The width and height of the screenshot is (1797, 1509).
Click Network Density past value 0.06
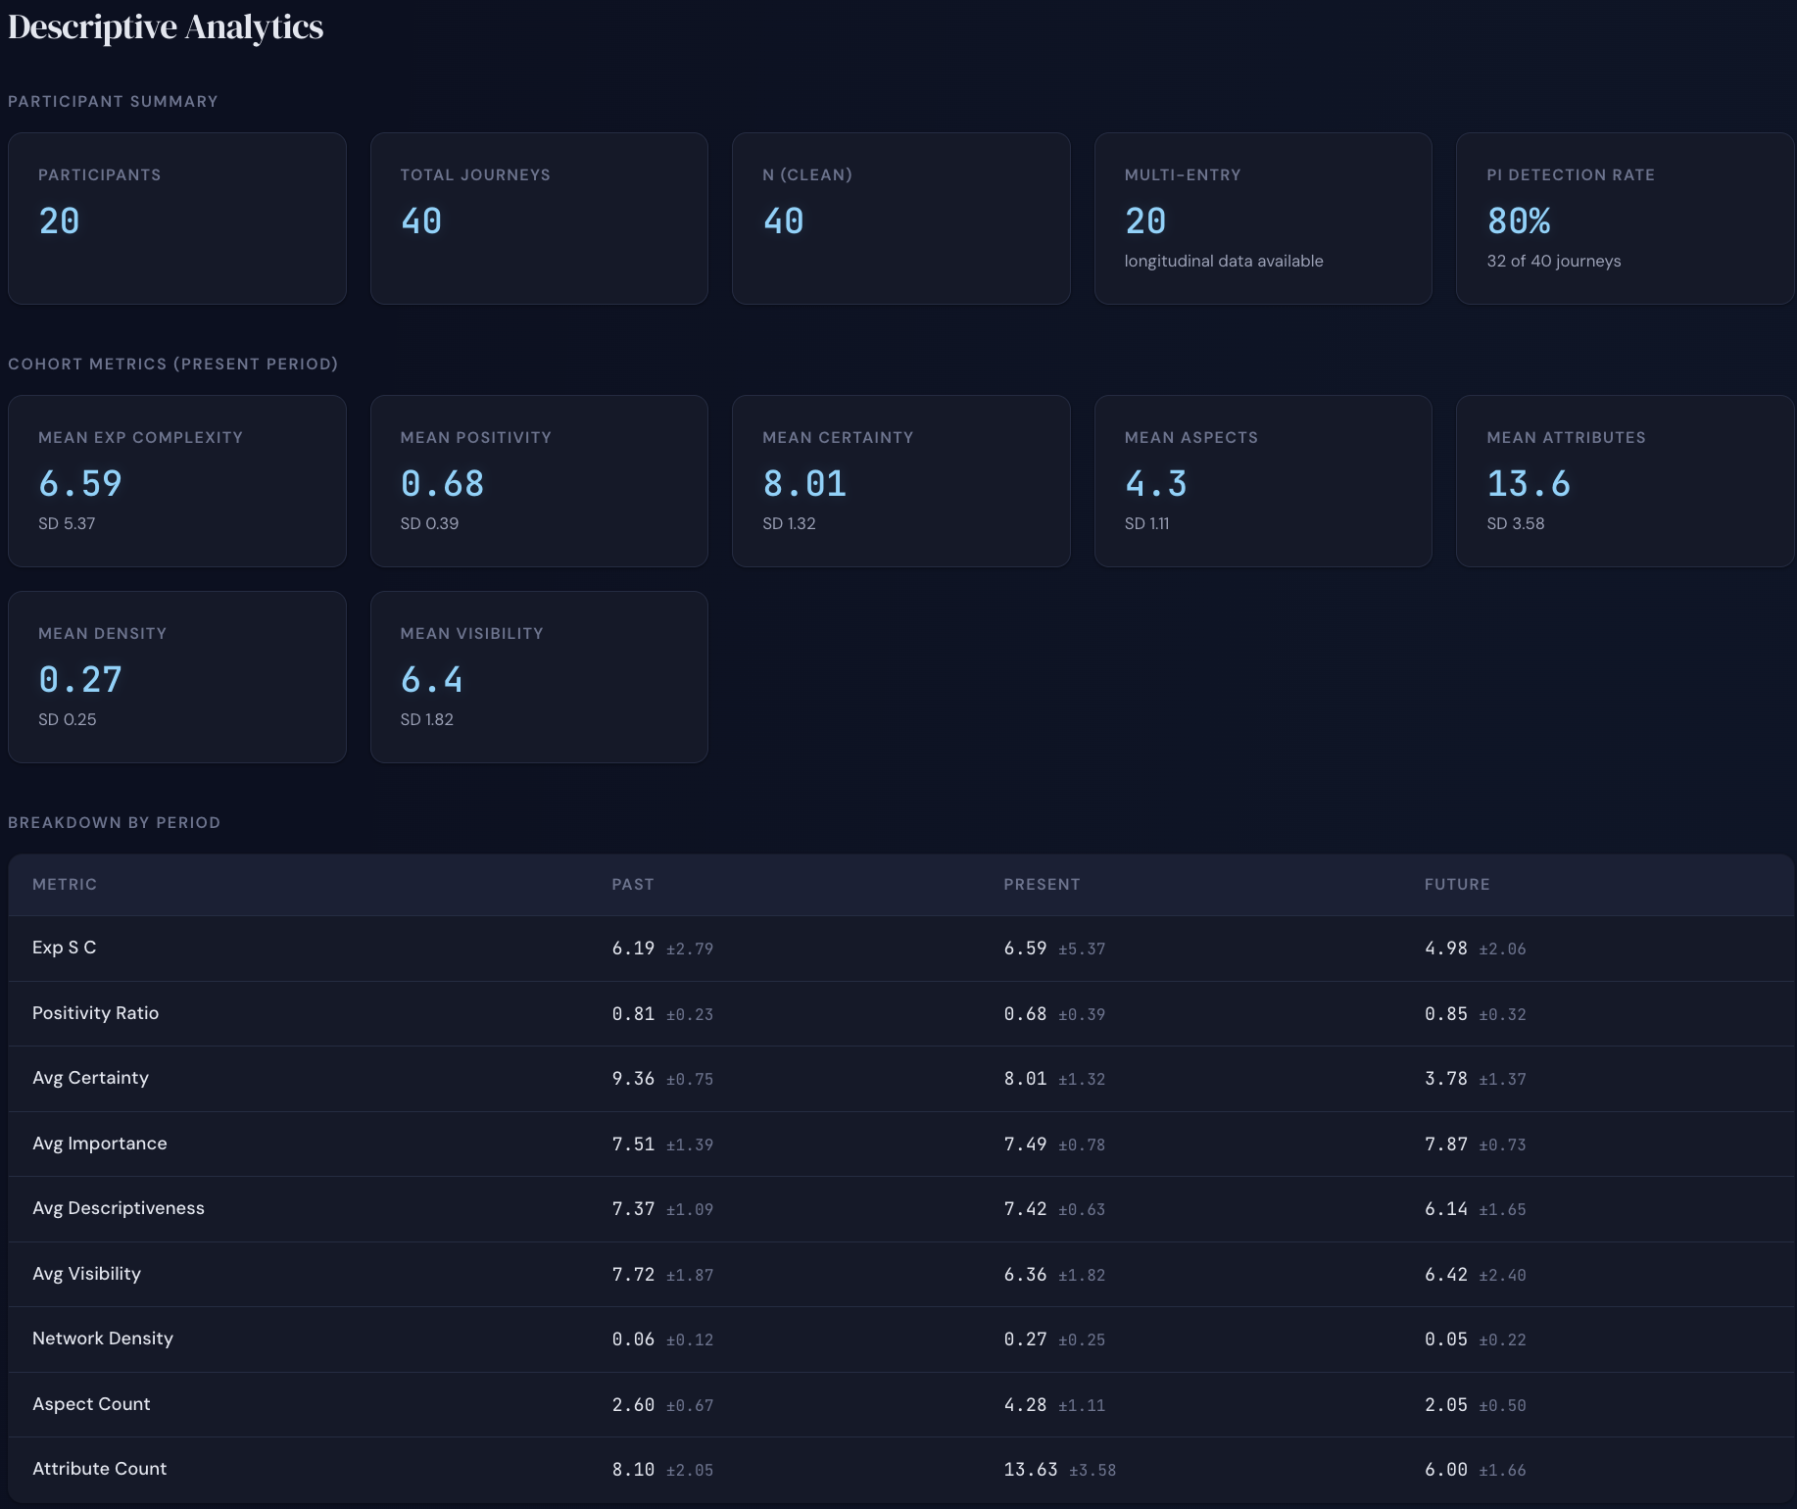pos(633,1339)
